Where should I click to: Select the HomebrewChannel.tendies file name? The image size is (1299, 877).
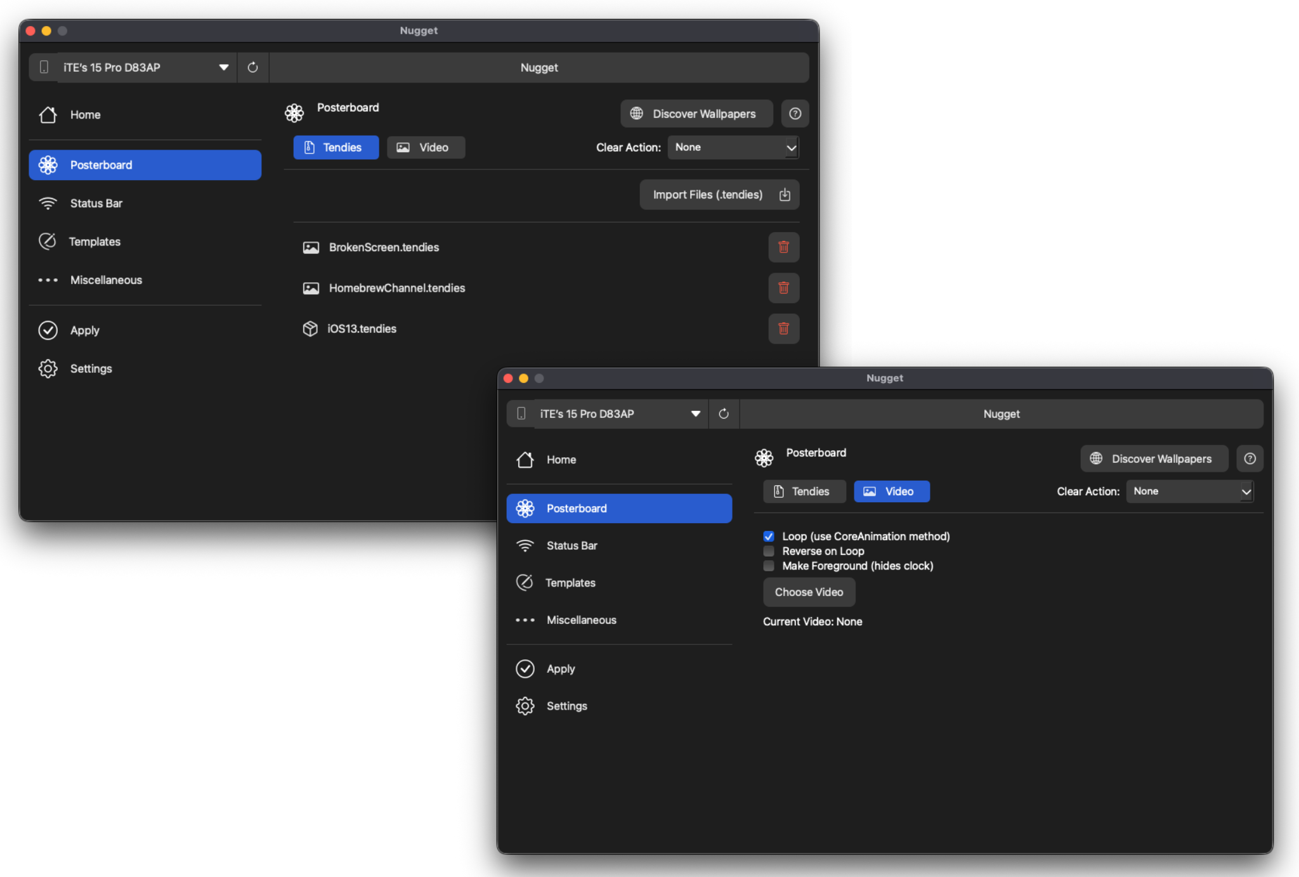pos(397,288)
